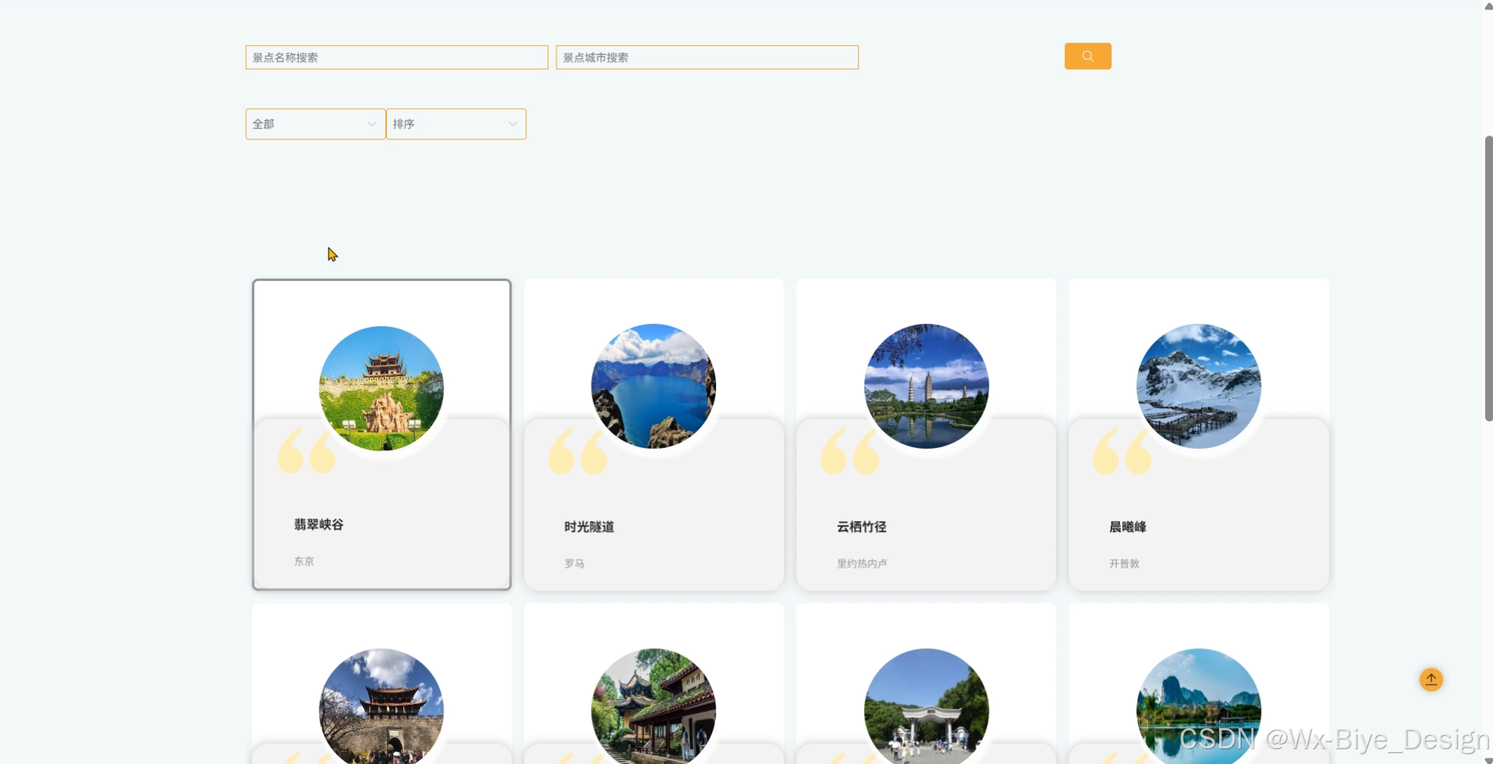
Task: Select the 翡翠峡谷 attraction title
Action: point(318,525)
